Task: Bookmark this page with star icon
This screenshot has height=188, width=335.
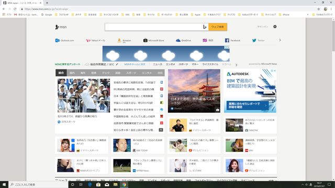Action: (319, 9)
